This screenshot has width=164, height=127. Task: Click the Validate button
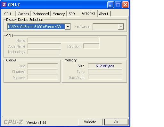pyautogui.click(x=90, y=122)
